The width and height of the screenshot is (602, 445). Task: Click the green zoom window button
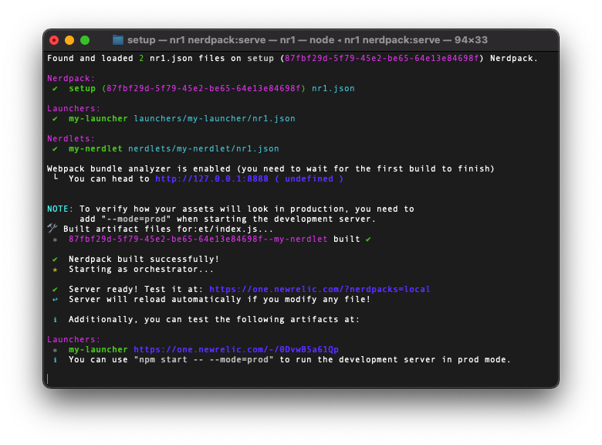click(x=85, y=40)
